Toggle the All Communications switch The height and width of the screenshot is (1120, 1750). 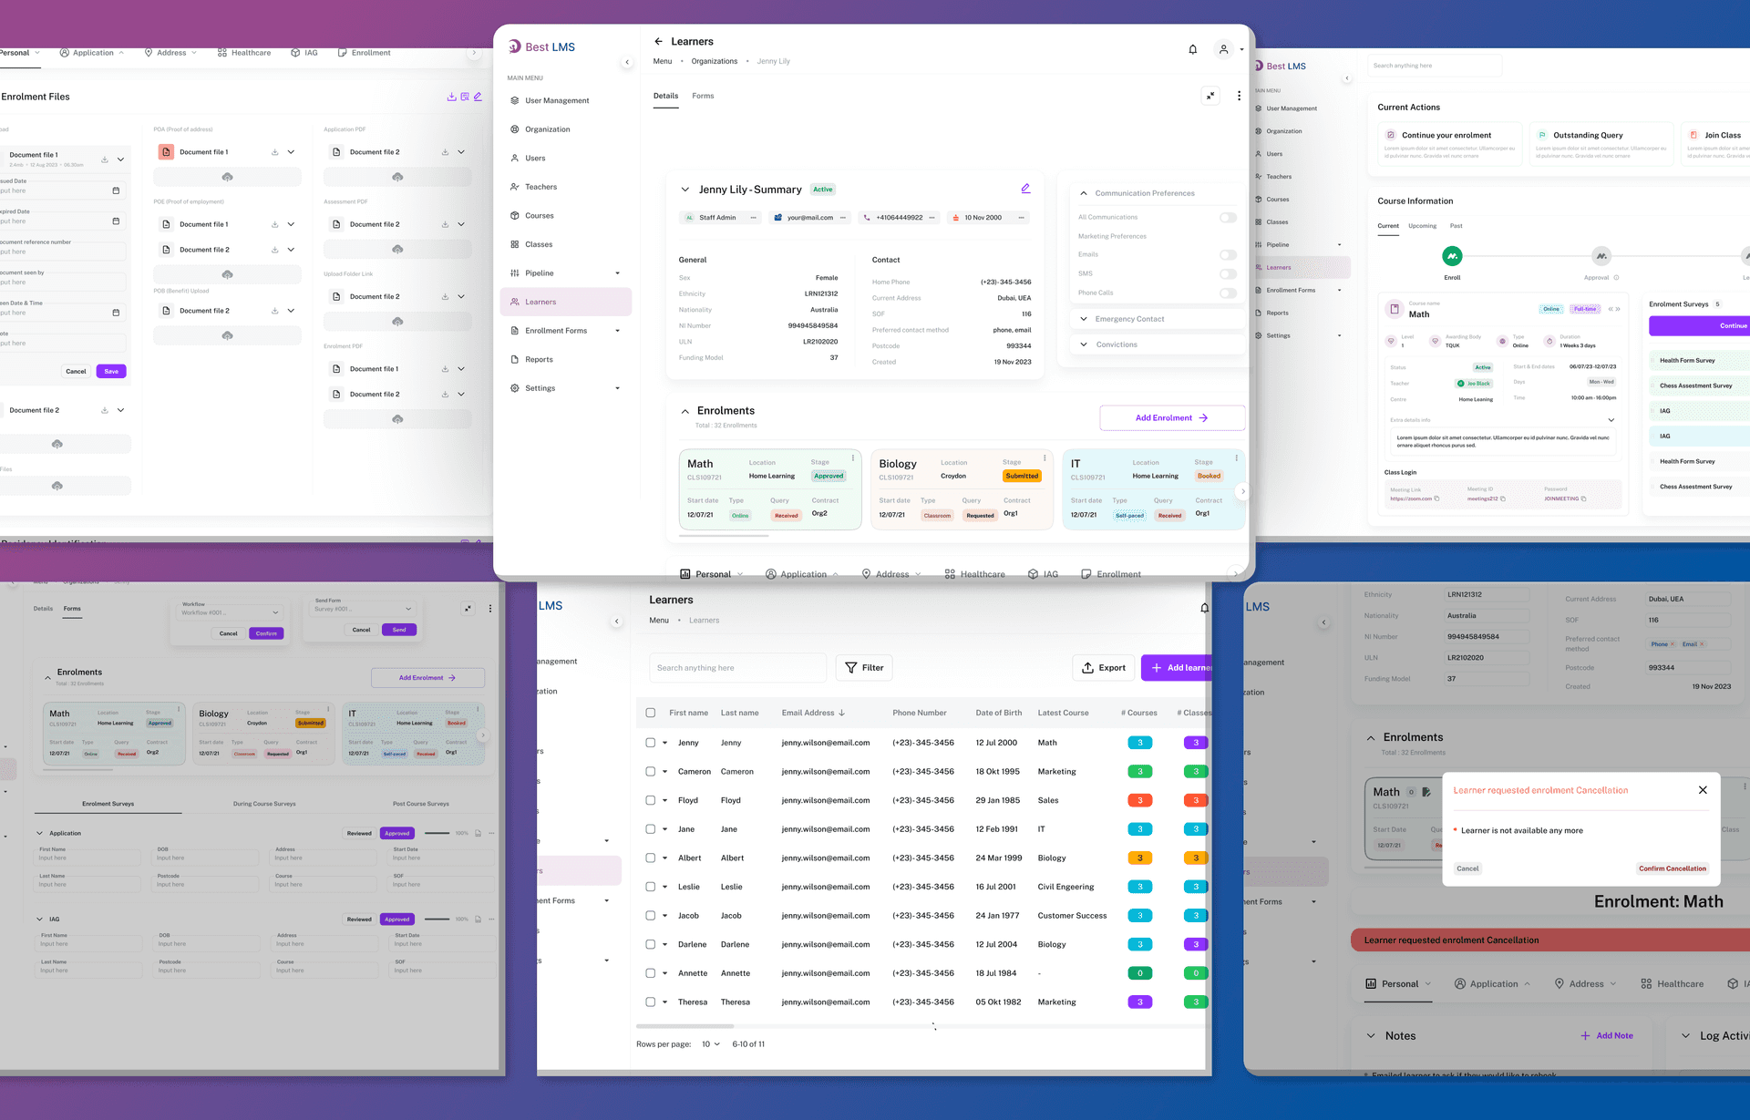tap(1228, 218)
